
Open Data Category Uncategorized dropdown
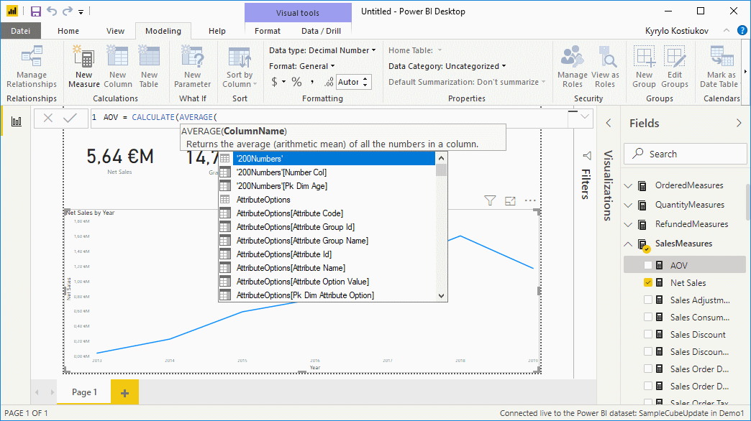coord(447,66)
